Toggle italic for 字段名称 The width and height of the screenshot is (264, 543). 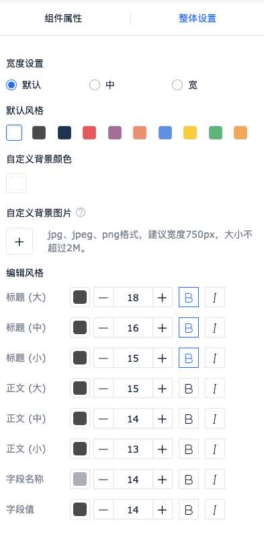[215, 479]
